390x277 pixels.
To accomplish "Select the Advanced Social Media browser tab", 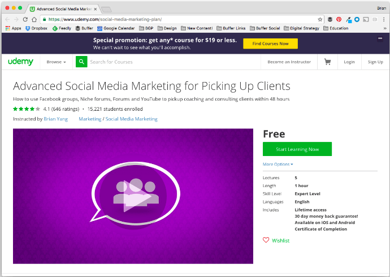I will [x=63, y=9].
